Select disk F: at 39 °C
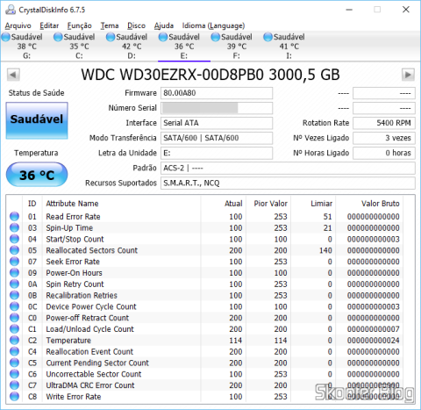421x410 pixels. click(x=236, y=46)
